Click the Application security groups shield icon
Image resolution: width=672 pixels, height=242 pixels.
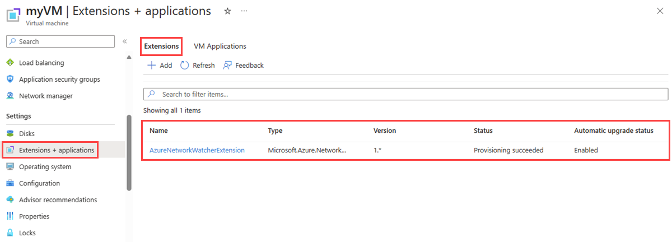pos(10,80)
